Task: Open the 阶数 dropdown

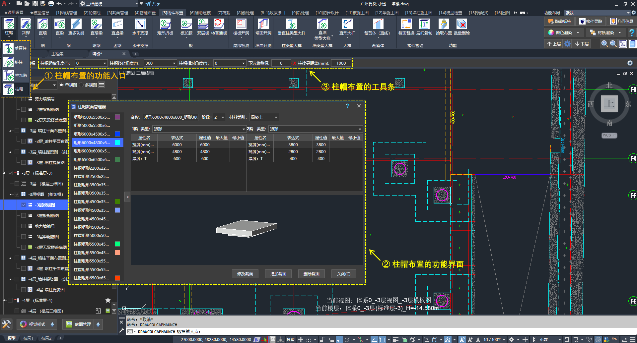Action: coord(219,117)
